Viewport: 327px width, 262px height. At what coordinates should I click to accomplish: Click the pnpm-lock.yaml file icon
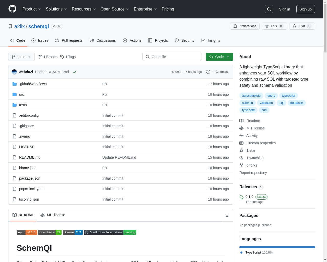click(x=15, y=189)
